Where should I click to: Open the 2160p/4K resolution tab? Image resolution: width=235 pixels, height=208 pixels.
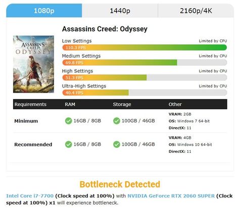click(x=196, y=11)
